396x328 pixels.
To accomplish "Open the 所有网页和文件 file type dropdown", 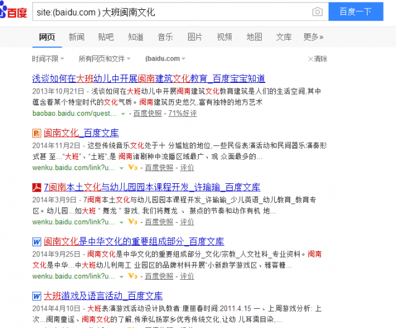I will tap(105, 59).
